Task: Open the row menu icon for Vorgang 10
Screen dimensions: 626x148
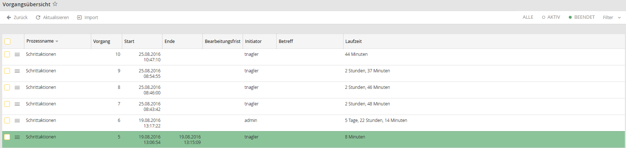Action: (x=17, y=54)
